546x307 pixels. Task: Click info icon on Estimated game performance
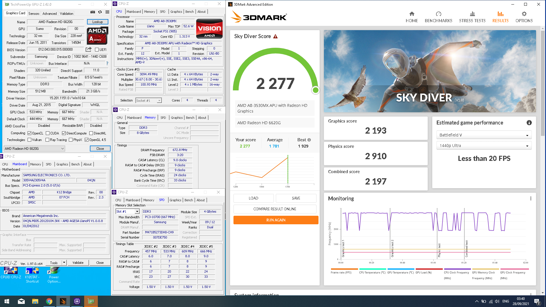[x=529, y=123]
